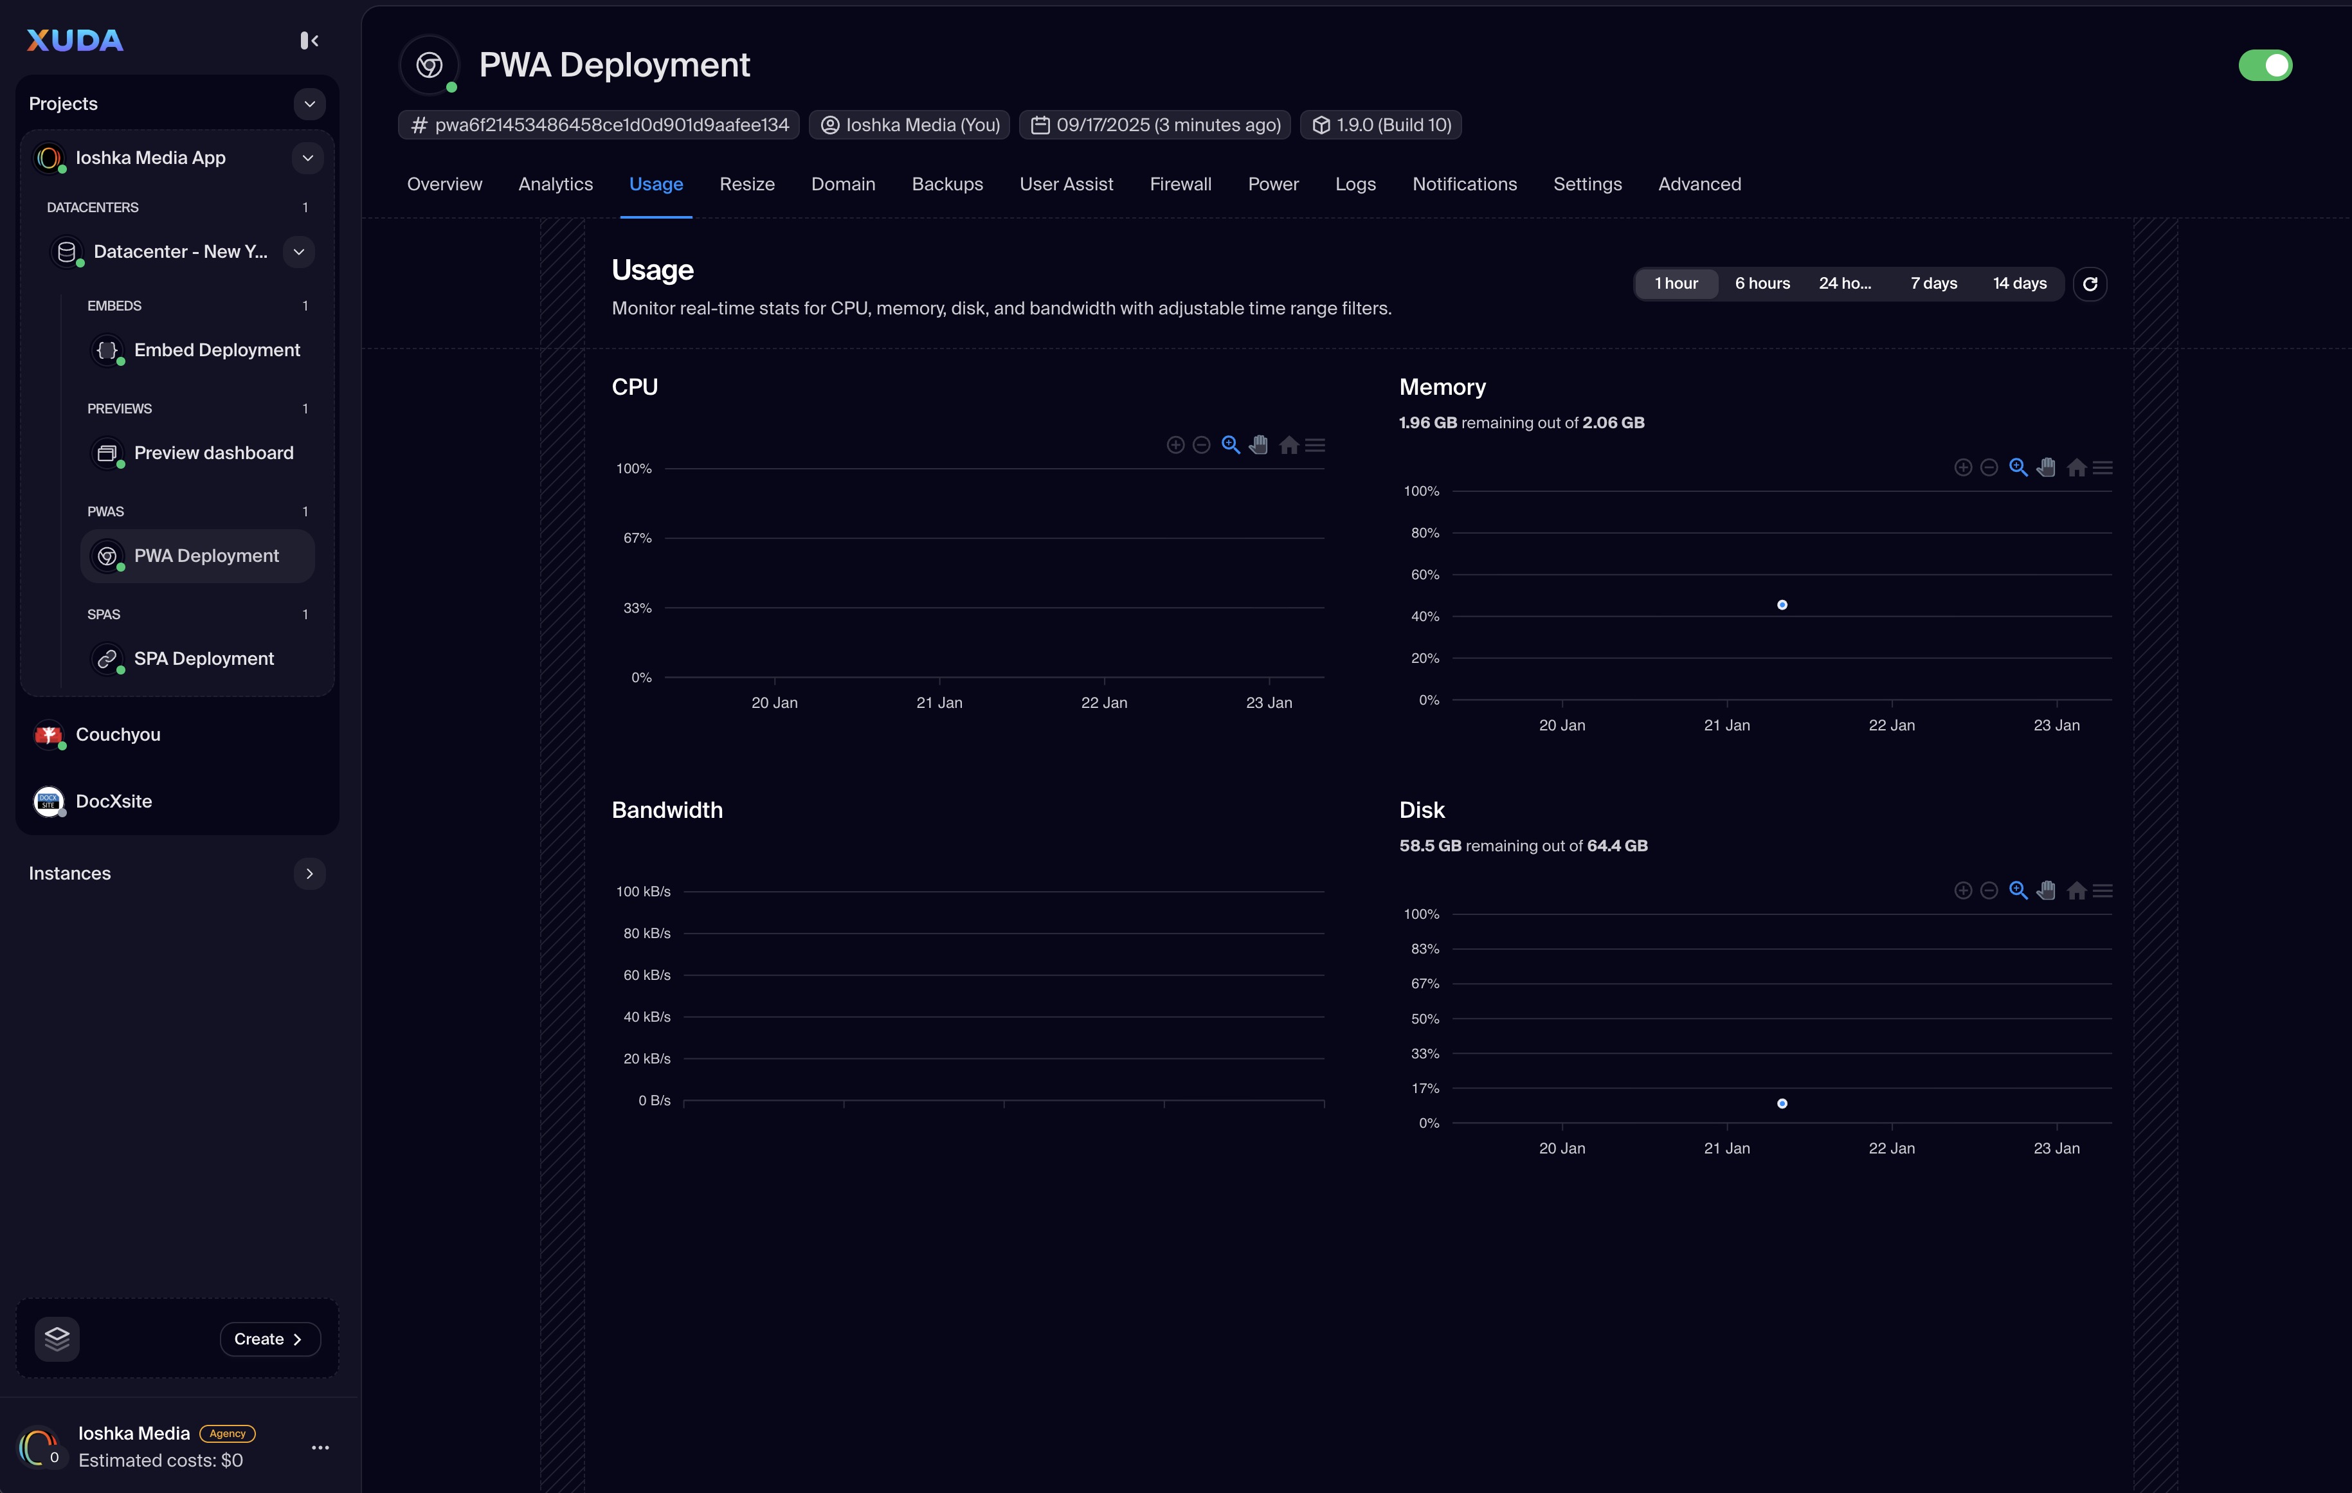Select the 1 hour time range
The image size is (2352, 1493).
point(1676,284)
